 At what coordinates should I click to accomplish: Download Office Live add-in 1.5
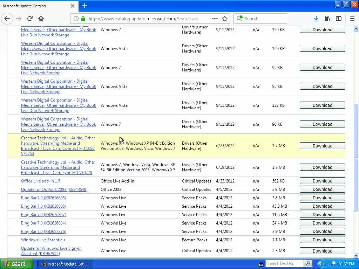point(323,181)
